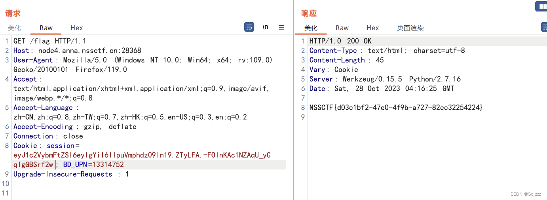Open the response 页面渲染 tab

(410, 28)
